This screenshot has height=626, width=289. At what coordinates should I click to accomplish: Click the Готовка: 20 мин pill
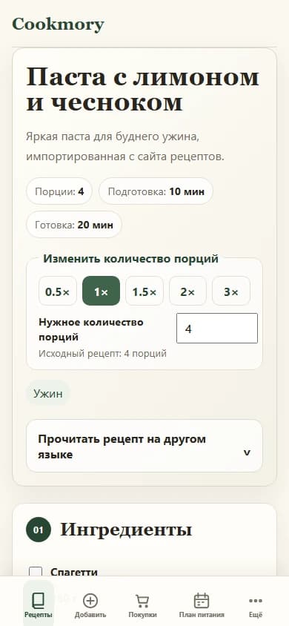pos(74,225)
